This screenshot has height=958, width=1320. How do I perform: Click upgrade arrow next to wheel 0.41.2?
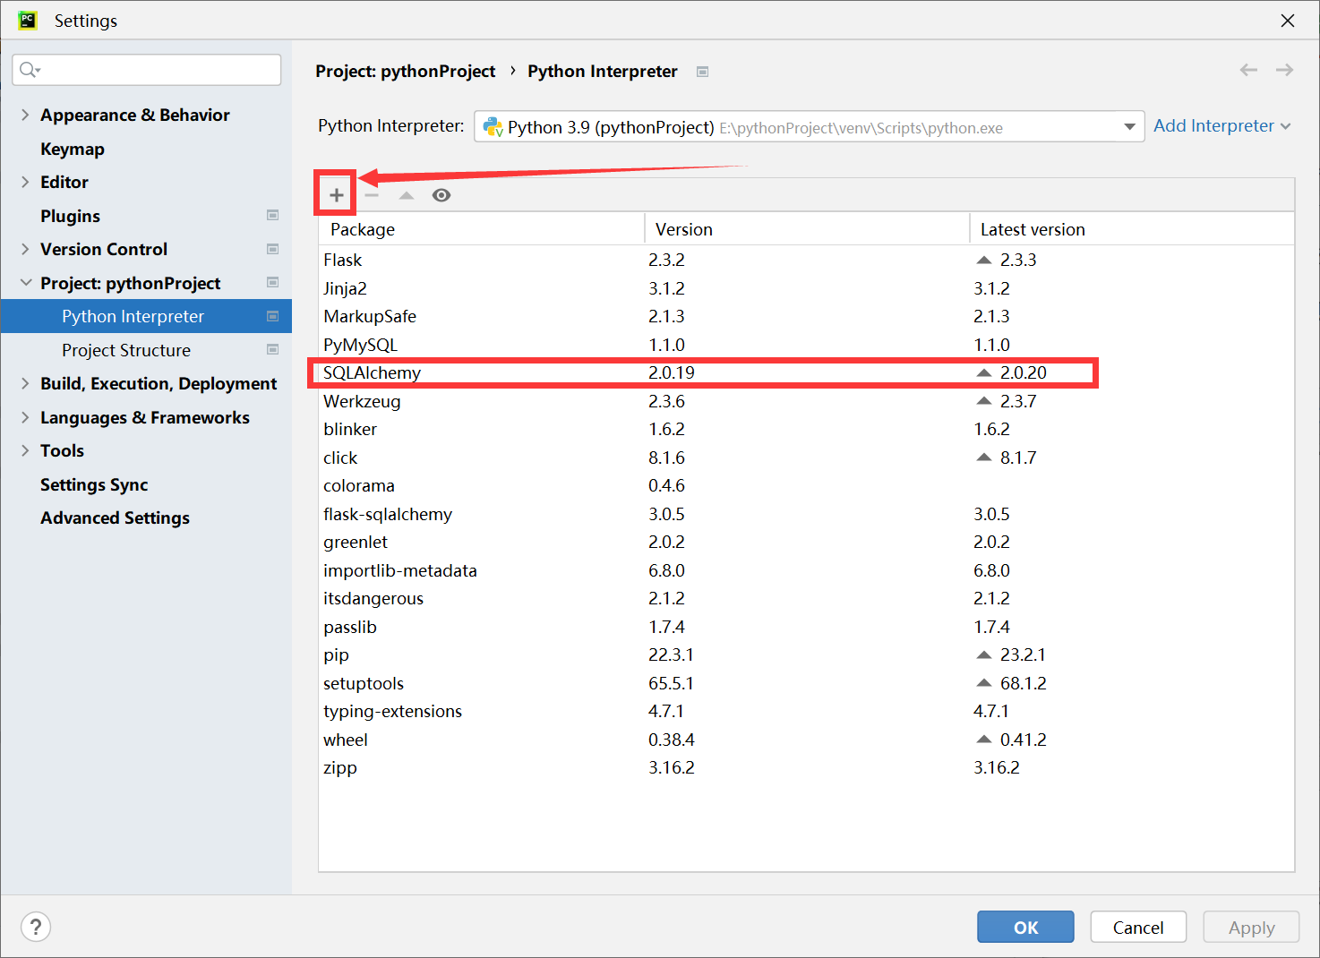(984, 740)
